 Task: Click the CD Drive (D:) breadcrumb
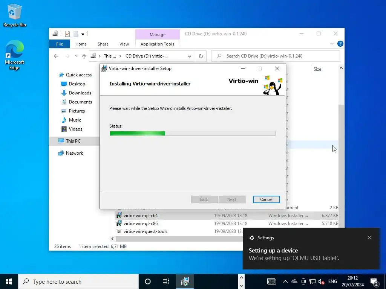[147, 56]
